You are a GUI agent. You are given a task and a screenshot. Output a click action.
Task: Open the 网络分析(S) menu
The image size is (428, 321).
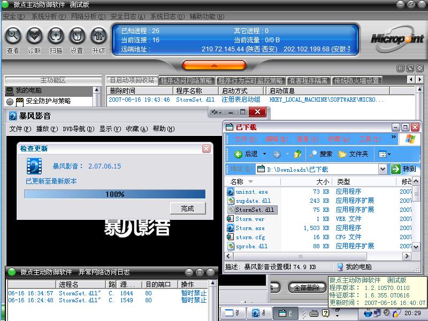coord(88,17)
